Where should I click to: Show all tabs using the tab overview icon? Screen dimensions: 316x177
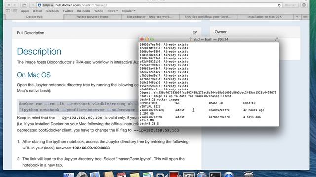pyautogui.click(x=305, y=17)
